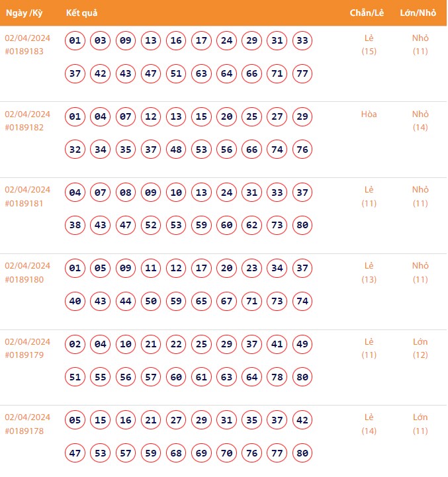Select the Lớn/Nhỏ column header
This screenshot has width=448, height=477.
pyautogui.click(x=418, y=13)
